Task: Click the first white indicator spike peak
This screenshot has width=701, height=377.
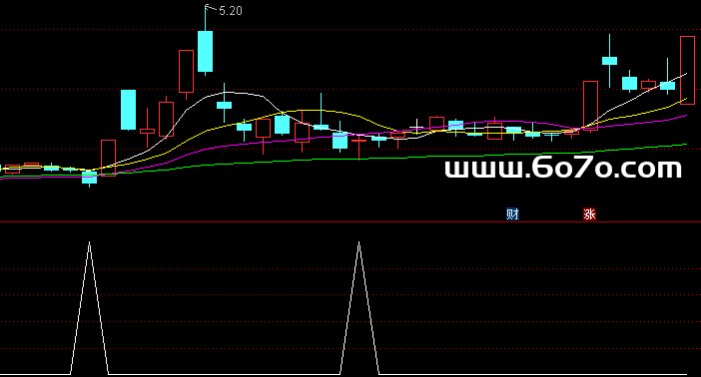Action: 90,243
